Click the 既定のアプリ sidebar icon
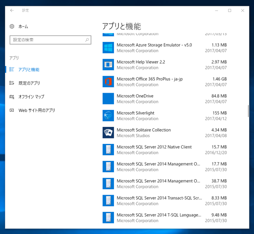254x234 pixels. (x=12, y=83)
